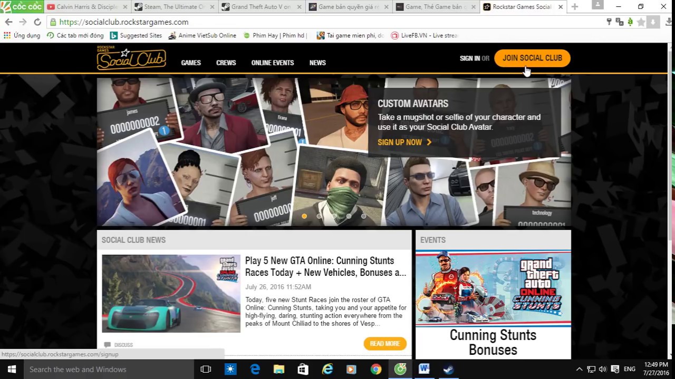
Task: Open LiveFB.VN bookmark
Action: [x=425, y=35]
